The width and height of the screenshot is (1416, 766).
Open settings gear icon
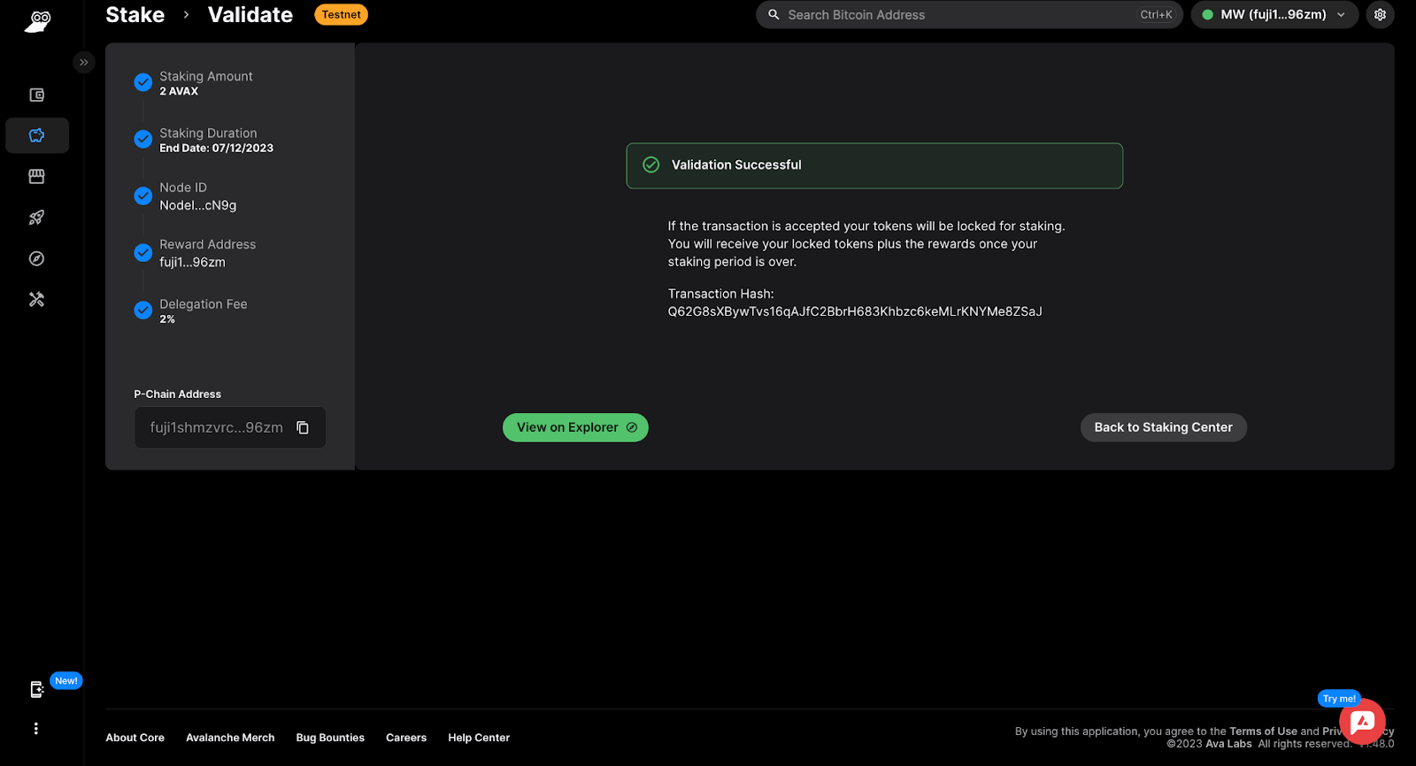pos(1380,15)
